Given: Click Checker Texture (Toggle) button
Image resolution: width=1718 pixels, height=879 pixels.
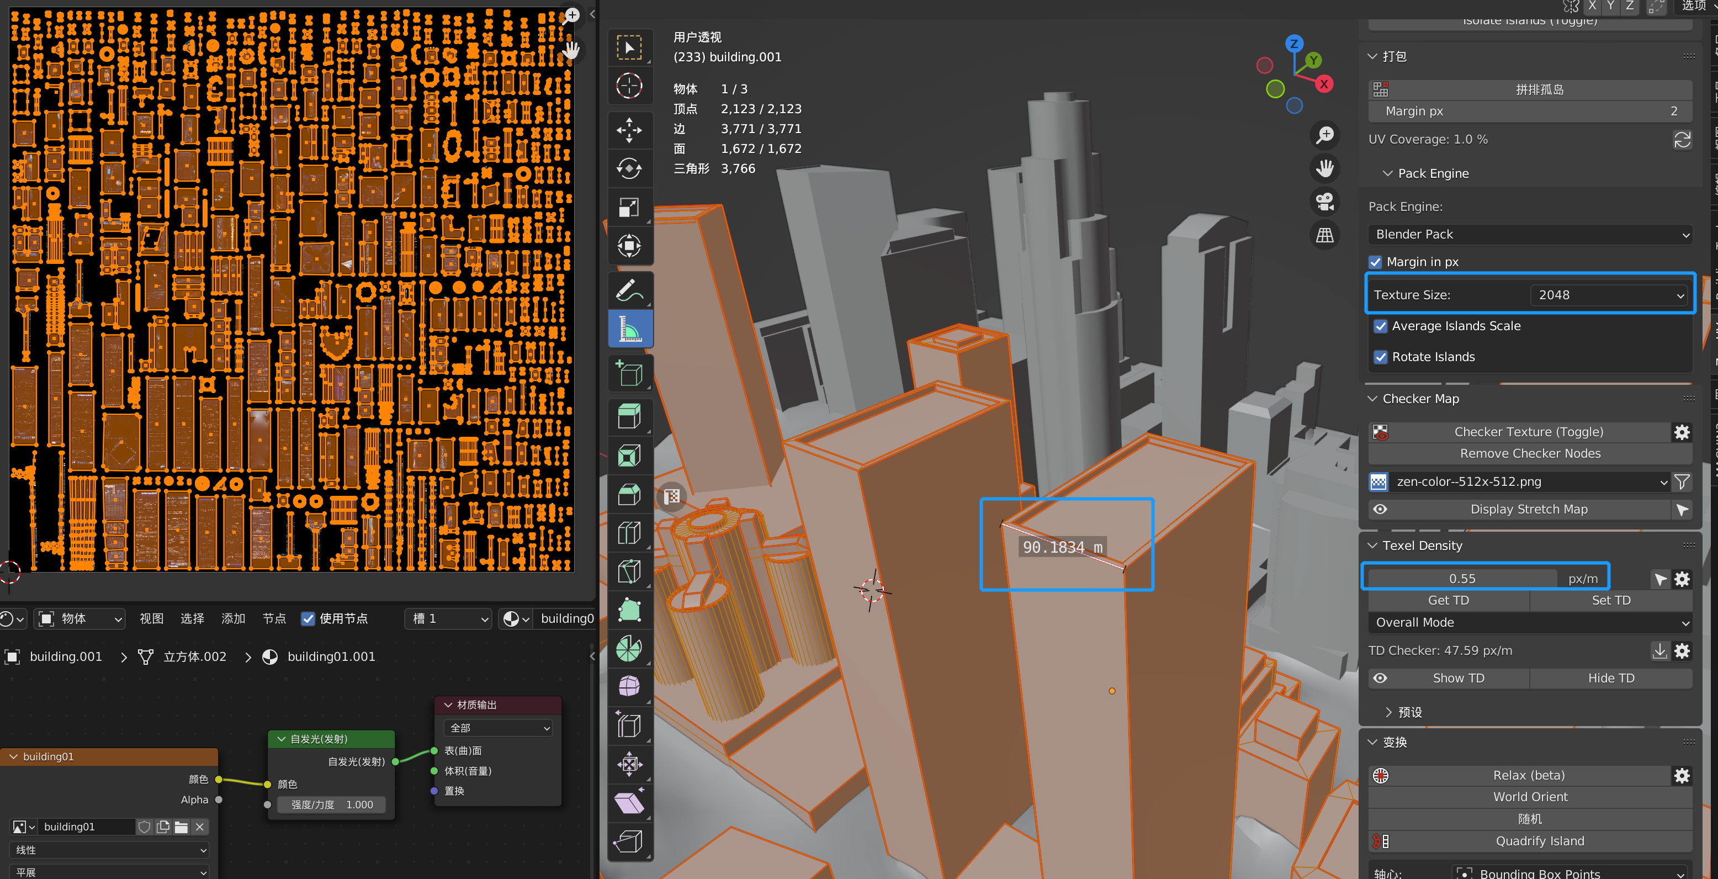Looking at the screenshot, I should click(x=1519, y=432).
